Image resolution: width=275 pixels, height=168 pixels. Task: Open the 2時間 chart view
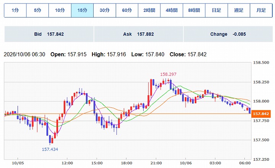click(149, 10)
